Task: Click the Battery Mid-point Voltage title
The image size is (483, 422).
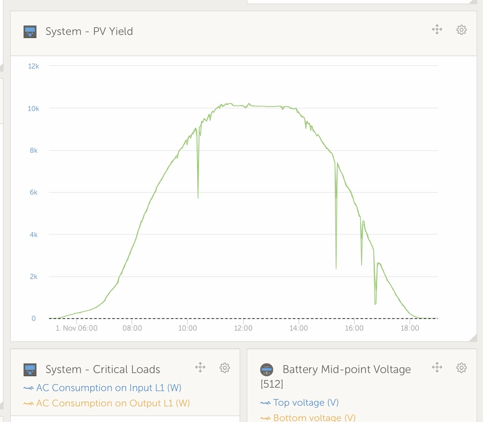Action: coord(347,369)
